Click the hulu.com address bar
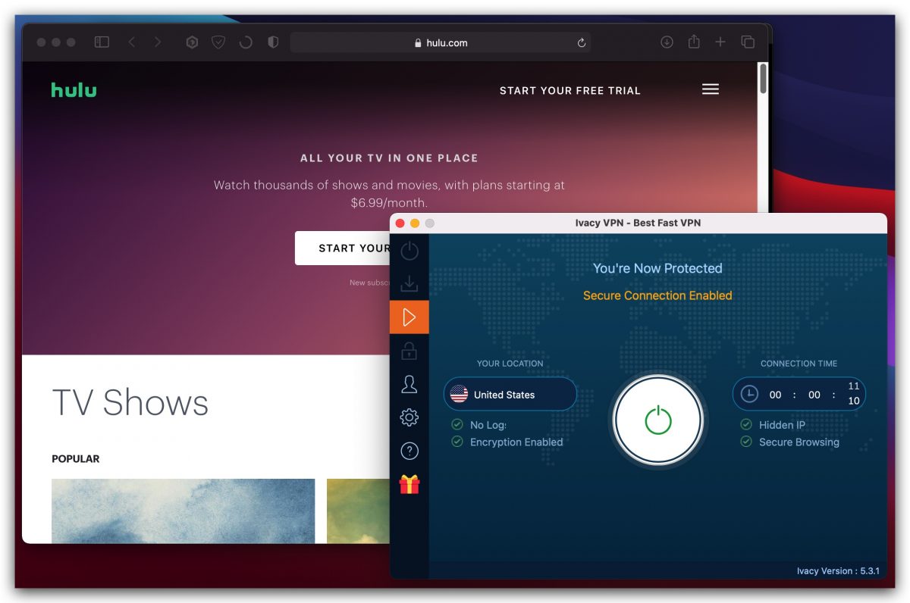The height and width of the screenshot is (603, 910). 441,42
